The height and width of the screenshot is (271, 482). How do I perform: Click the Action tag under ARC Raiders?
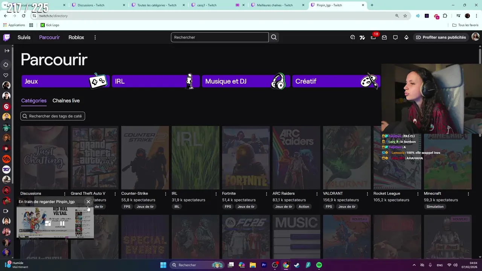click(x=304, y=207)
